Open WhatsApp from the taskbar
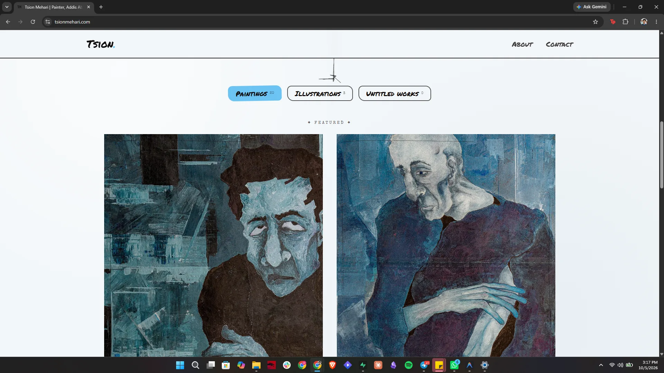664x373 pixels. (x=454, y=365)
